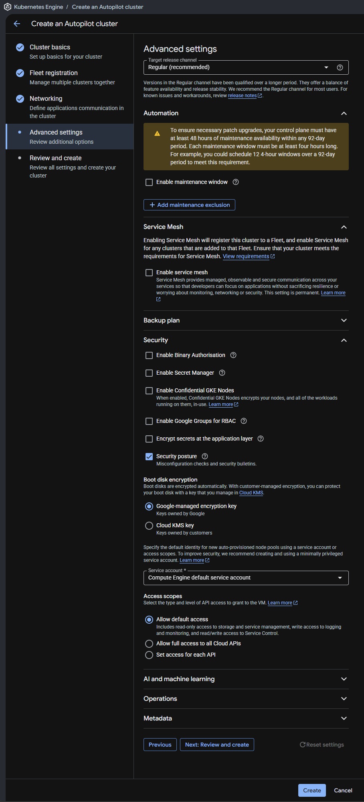Select Advanced settings step

pos(69,137)
